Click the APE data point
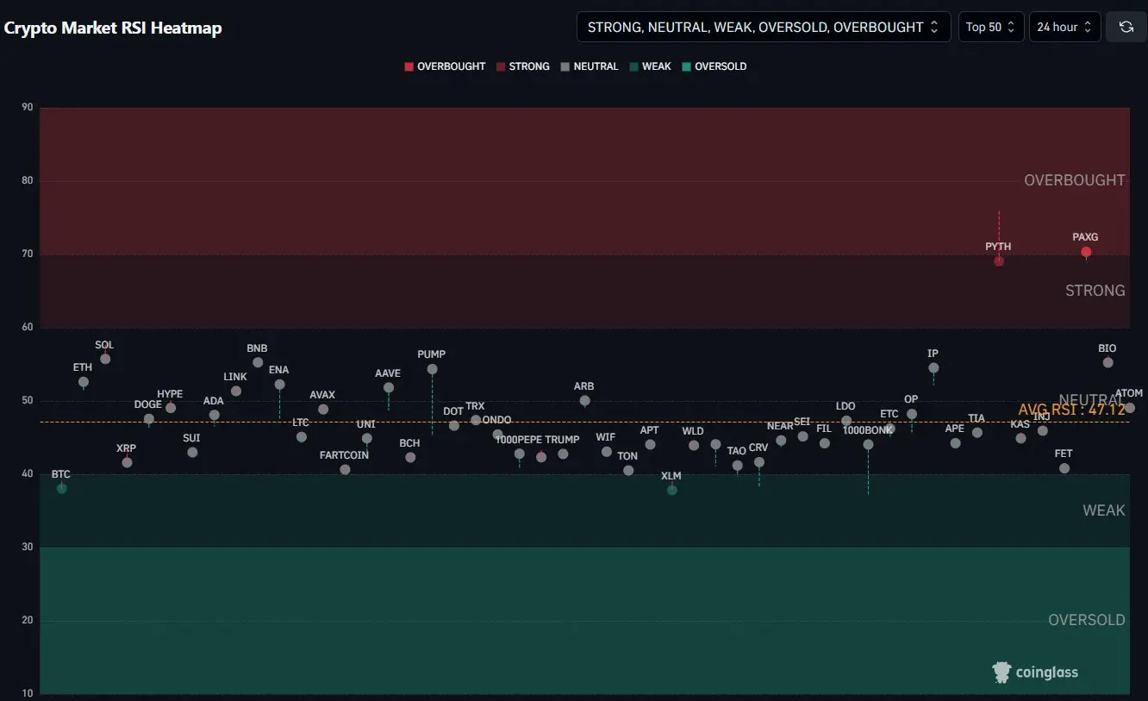Image resolution: width=1148 pixels, height=701 pixels. tap(956, 443)
